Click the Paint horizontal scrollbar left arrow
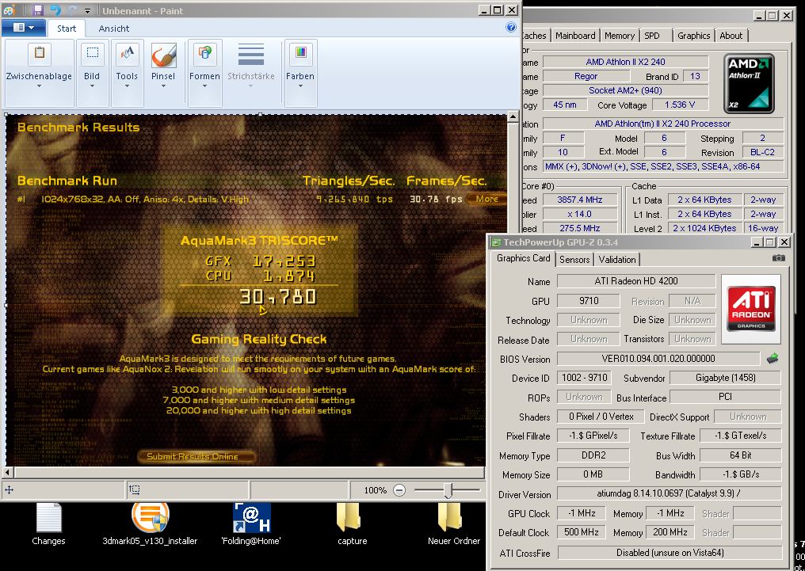This screenshot has height=571, width=805. pyautogui.click(x=8, y=472)
